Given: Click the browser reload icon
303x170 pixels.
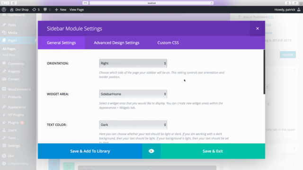Looking at the screenshot, I should (x=212, y=3).
